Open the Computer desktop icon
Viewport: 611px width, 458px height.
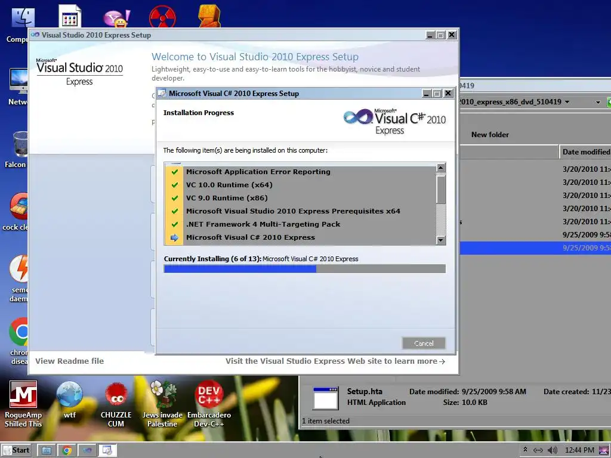coord(18,24)
